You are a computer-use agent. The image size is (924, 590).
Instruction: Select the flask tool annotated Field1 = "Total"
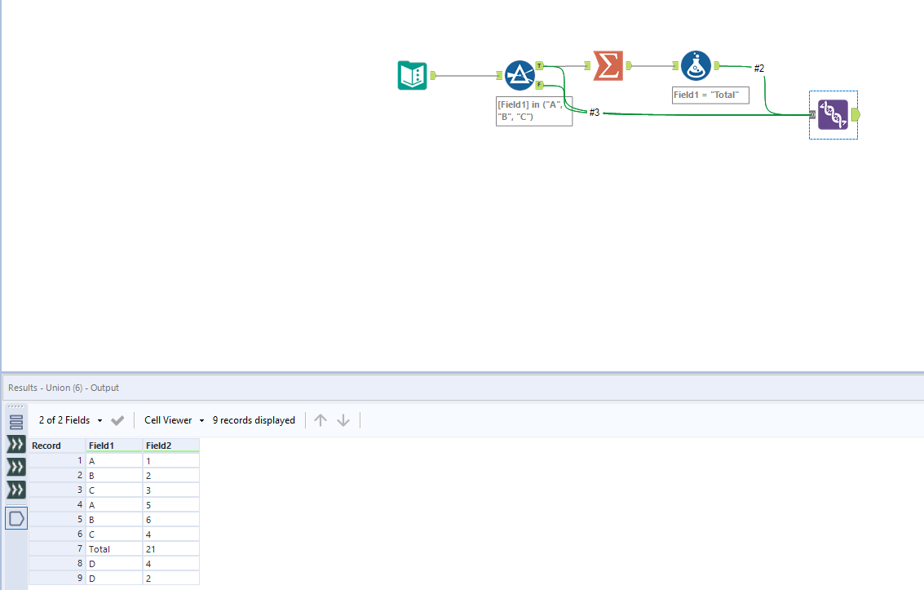[696, 65]
